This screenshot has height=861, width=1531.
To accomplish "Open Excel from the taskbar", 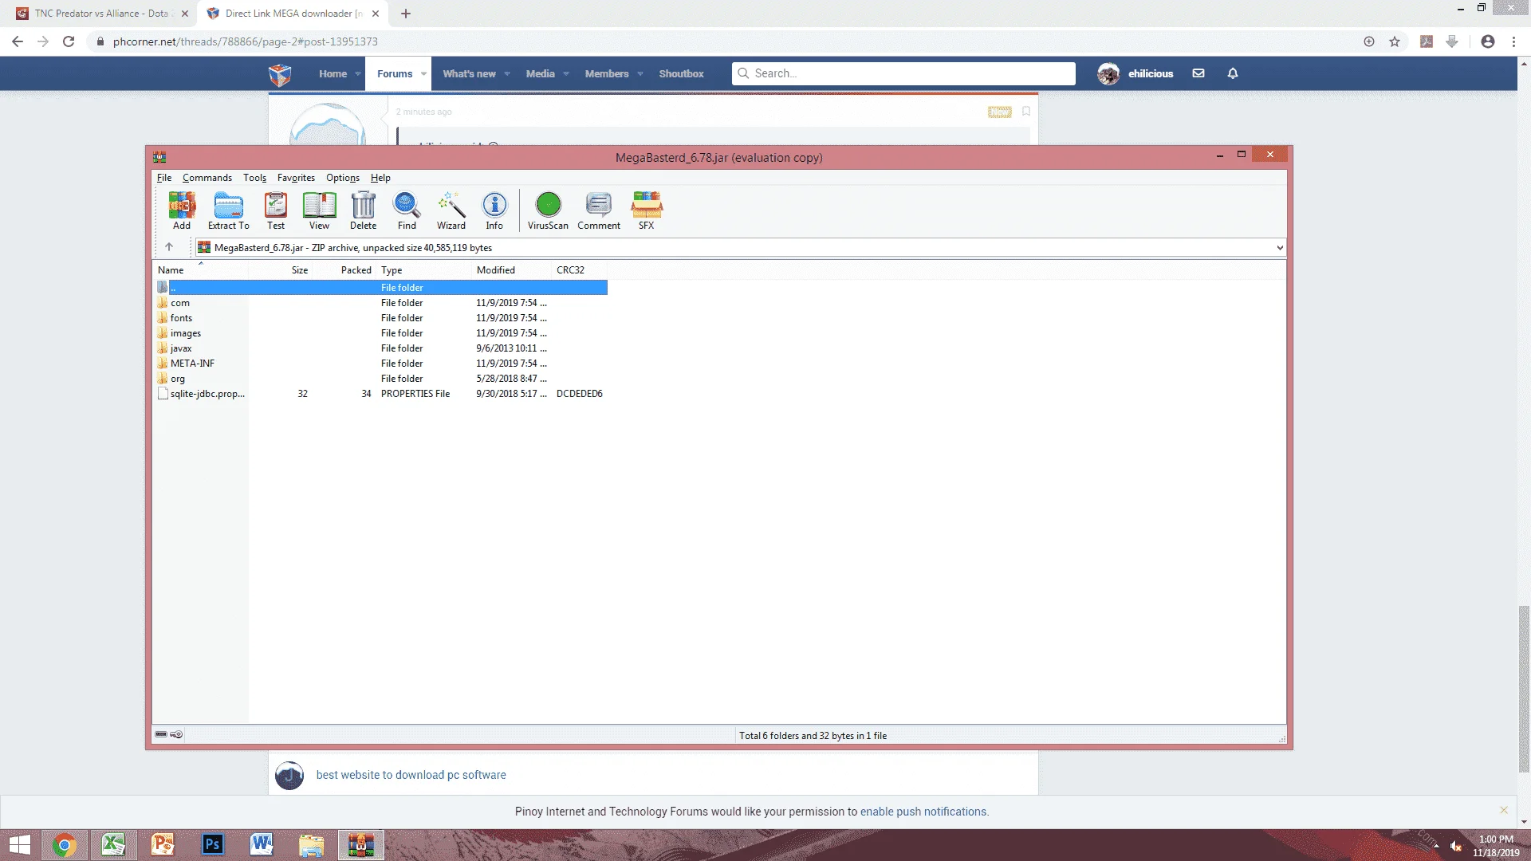I will pyautogui.click(x=113, y=845).
